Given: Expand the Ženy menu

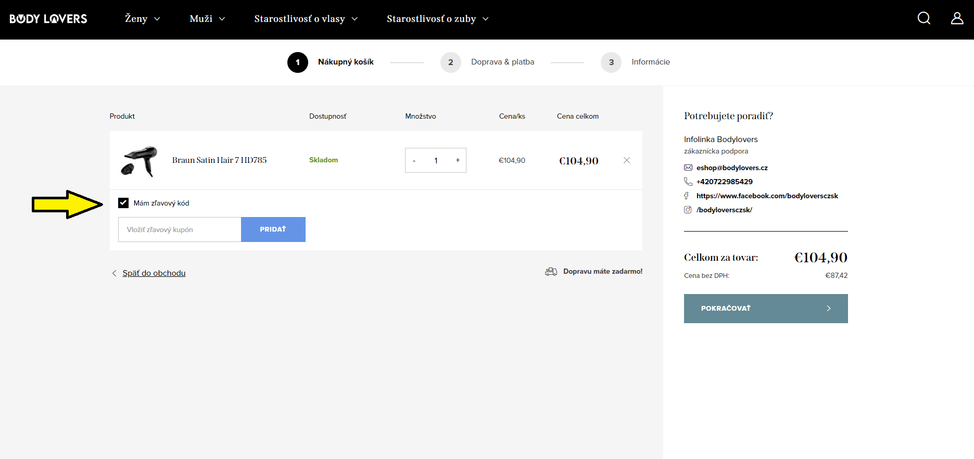Looking at the screenshot, I should (x=143, y=19).
